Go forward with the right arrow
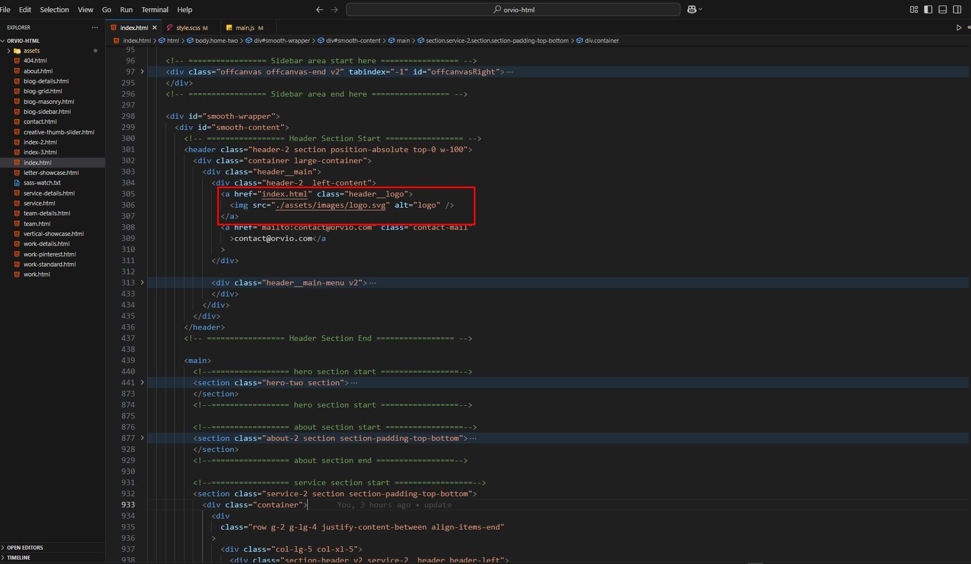Viewport: 971px width, 564px height. [334, 9]
